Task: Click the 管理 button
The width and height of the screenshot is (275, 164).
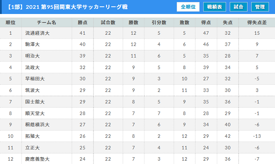Action: click(260, 7)
